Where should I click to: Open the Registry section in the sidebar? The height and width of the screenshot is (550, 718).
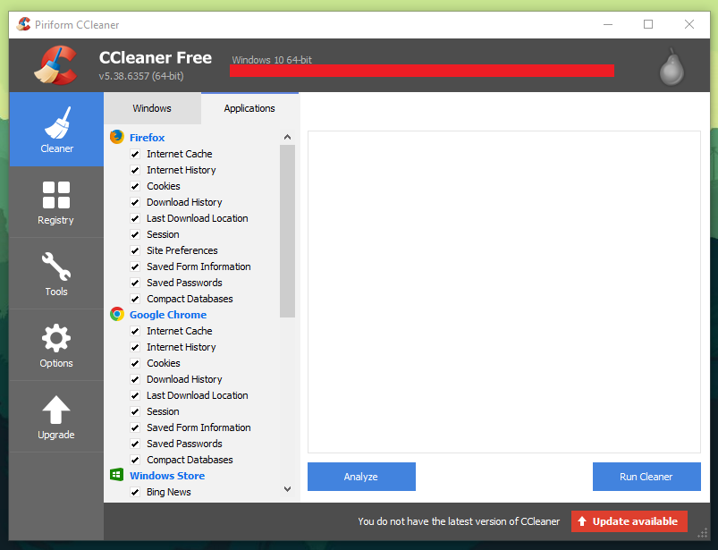tap(56, 201)
